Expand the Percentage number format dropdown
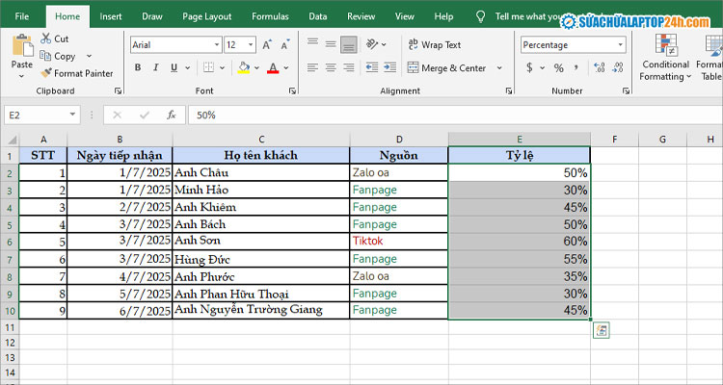The image size is (723, 385). [621, 45]
